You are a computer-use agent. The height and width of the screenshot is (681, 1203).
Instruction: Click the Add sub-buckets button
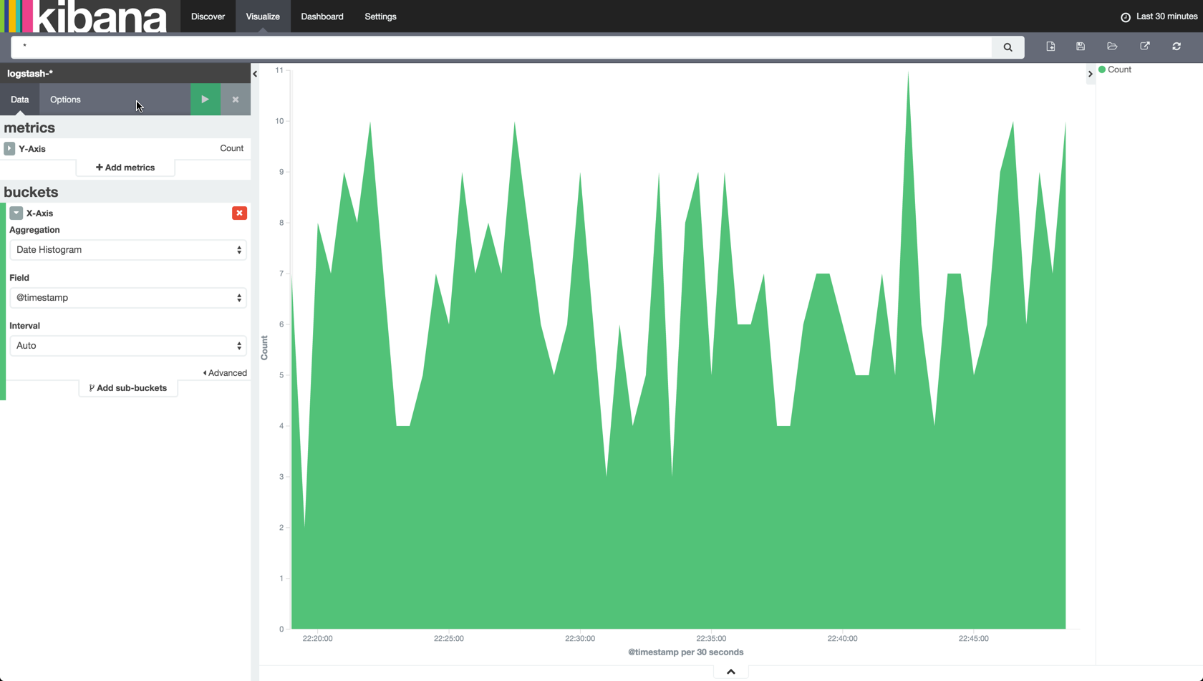[128, 388]
